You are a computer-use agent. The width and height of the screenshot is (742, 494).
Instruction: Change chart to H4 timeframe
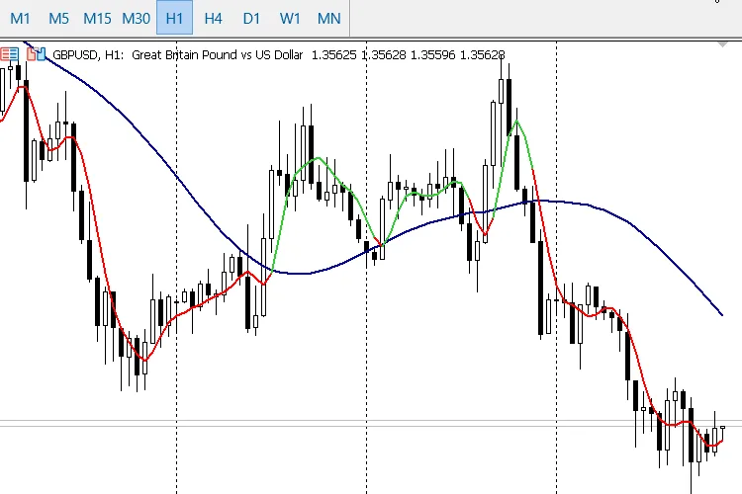[x=213, y=19]
